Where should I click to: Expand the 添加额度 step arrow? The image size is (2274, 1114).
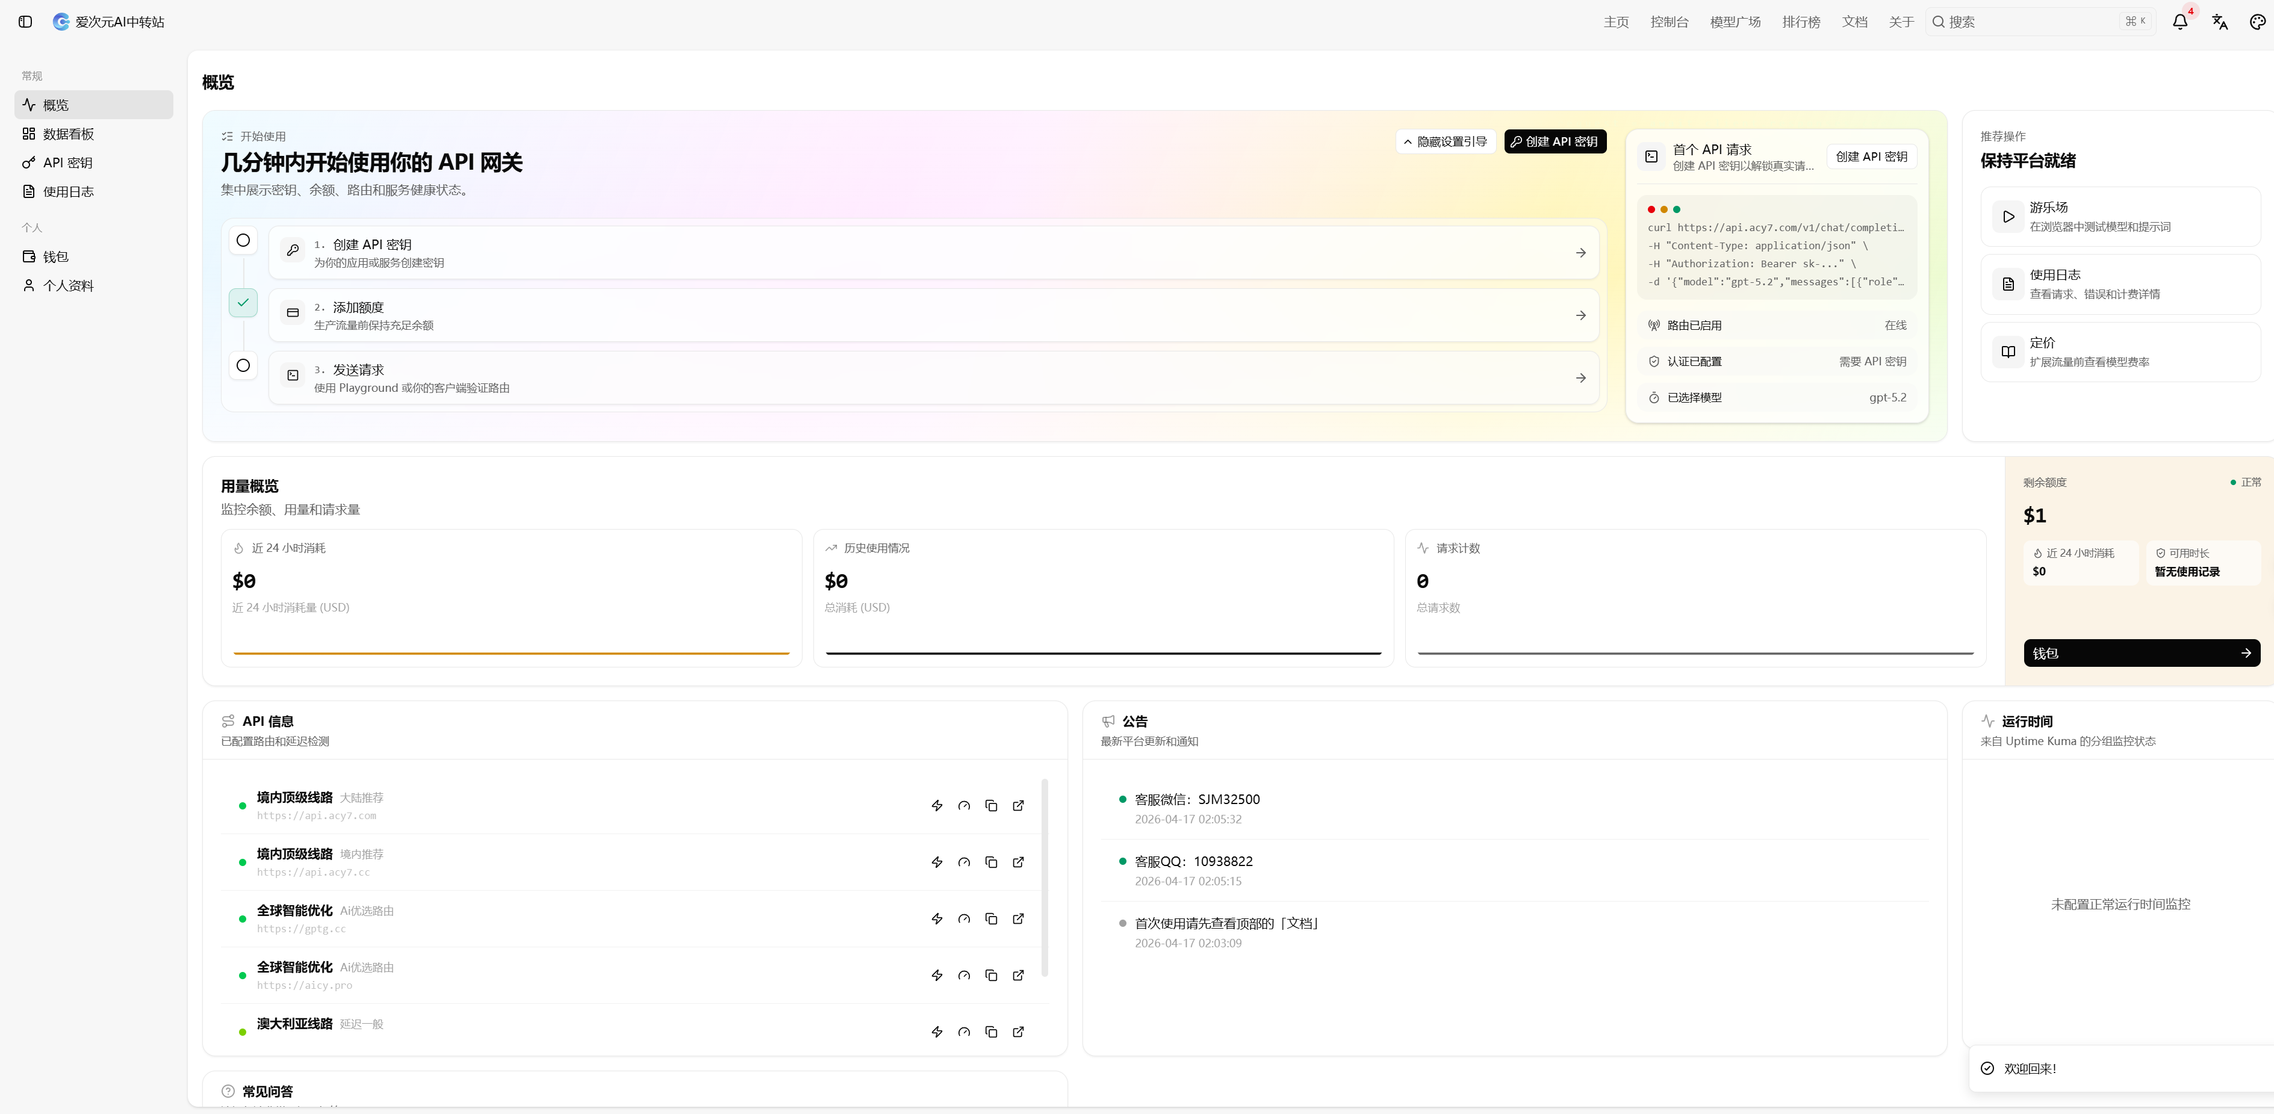click(x=1580, y=315)
